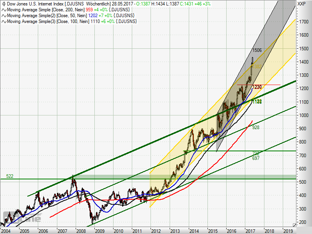Viewport: 312px width, 234px height.
Task: Click the 200 price axis label
Action: [x=303, y=222]
